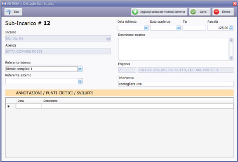The height and width of the screenshot is (162, 238).
Task: Click the empty Referente esterno field
Action: [42, 81]
